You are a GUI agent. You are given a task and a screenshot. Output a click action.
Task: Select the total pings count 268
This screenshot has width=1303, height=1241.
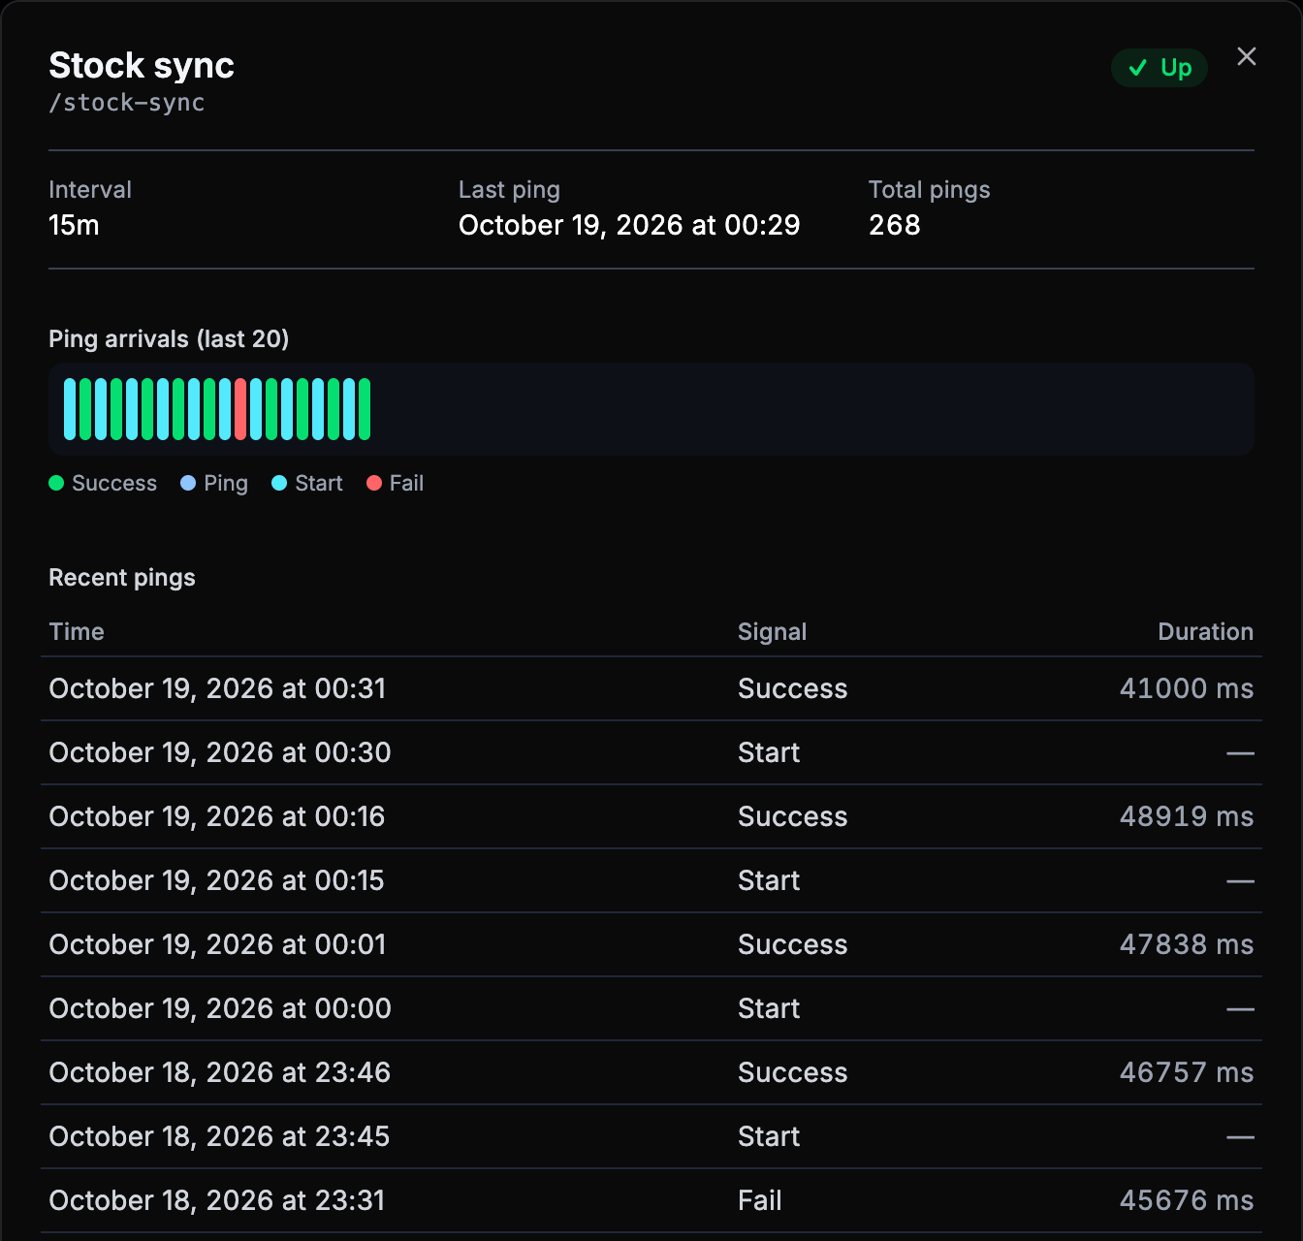tap(894, 225)
